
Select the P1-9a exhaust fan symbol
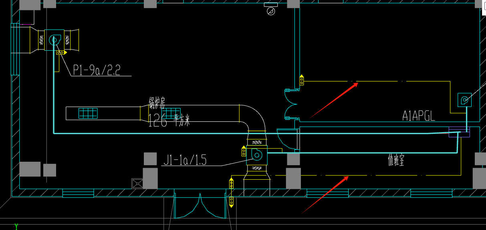coord(54,40)
